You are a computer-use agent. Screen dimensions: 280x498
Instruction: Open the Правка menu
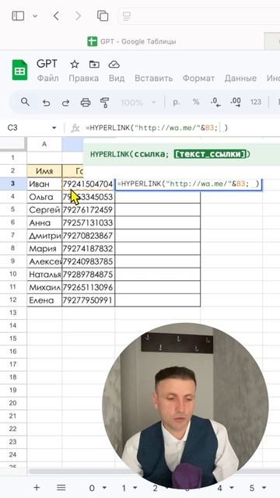[83, 78]
